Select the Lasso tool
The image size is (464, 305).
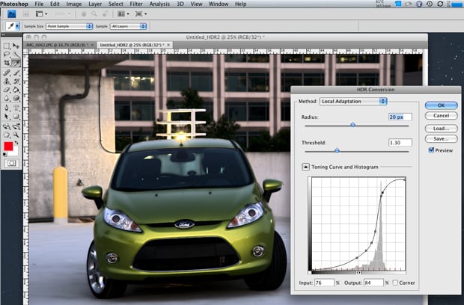click(x=7, y=55)
